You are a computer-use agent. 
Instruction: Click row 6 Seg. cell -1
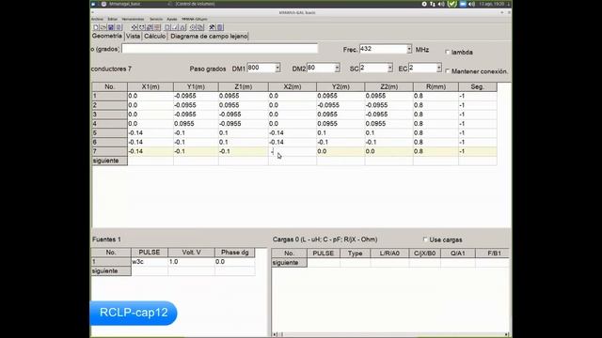point(478,142)
